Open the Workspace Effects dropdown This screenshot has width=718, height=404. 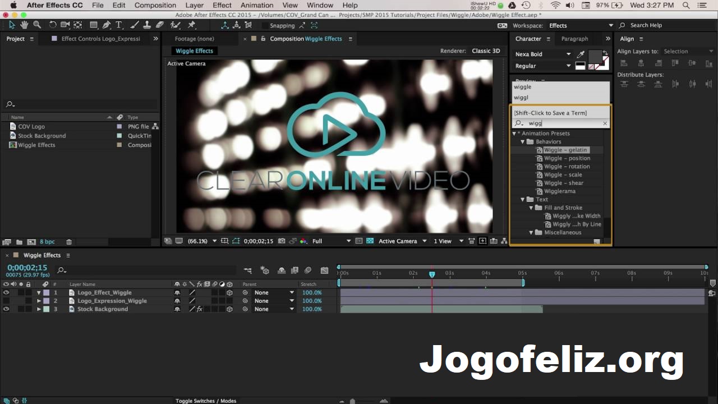point(581,25)
